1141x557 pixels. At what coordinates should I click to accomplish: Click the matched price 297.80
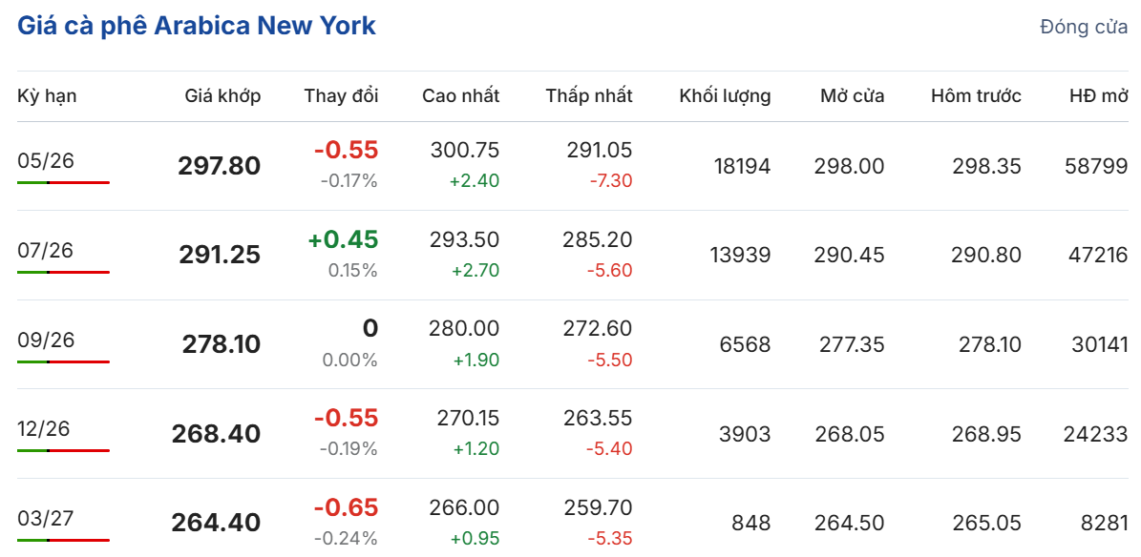click(x=219, y=166)
